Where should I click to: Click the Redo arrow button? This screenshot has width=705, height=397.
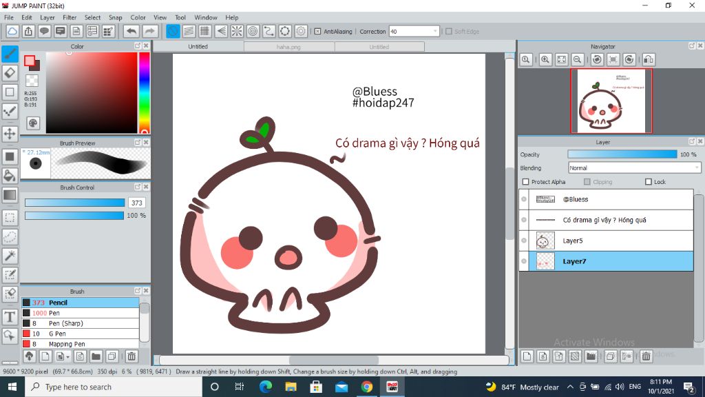[x=150, y=31]
